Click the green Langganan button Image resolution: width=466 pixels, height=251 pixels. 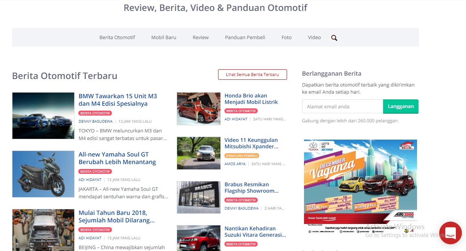[401, 106]
